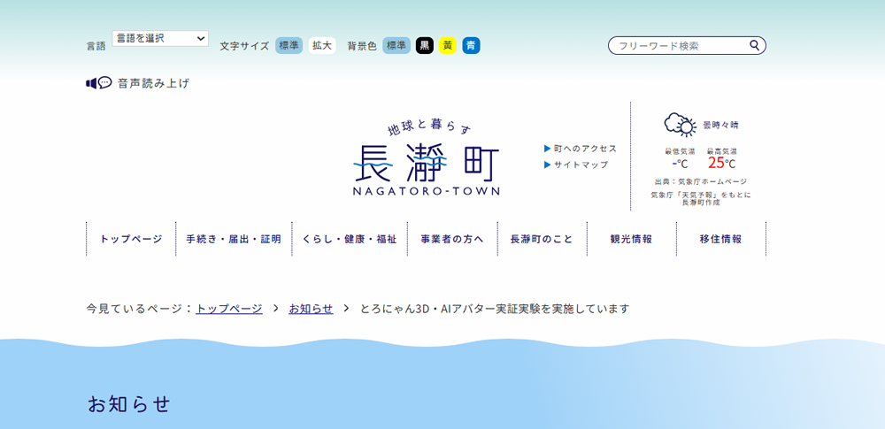885x429 pixels.
Task: Open the トップページ navigation menu item
Action: click(x=131, y=239)
